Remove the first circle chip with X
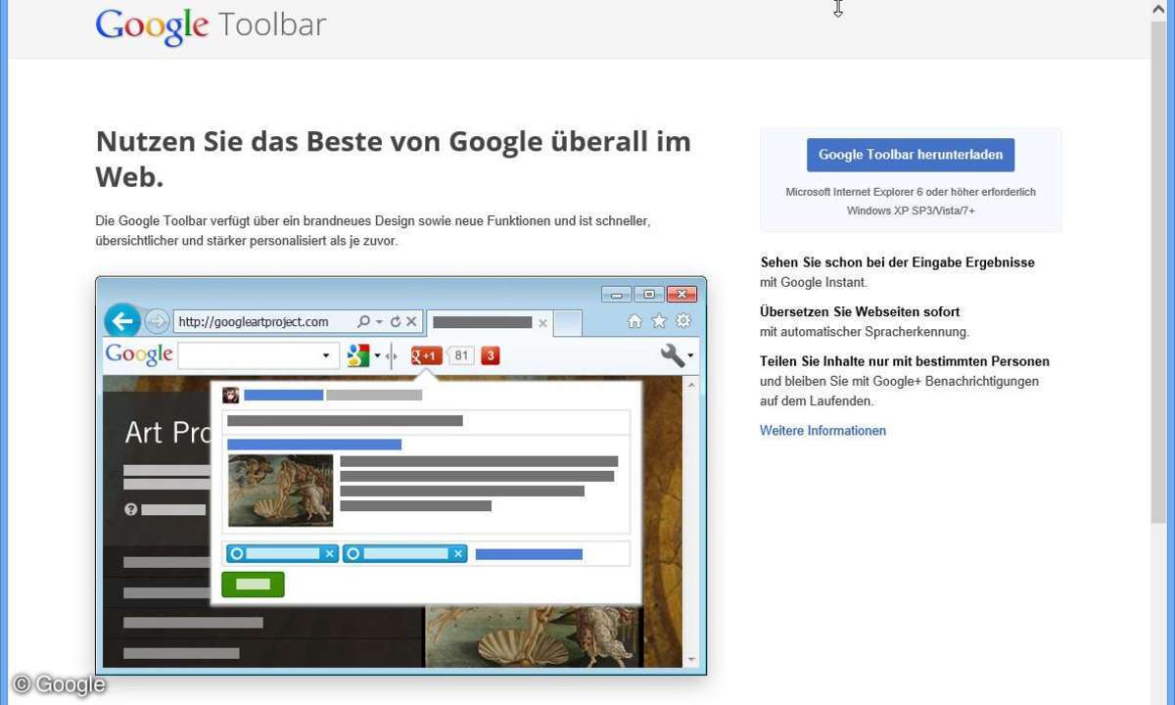This screenshot has width=1175, height=705. (330, 554)
